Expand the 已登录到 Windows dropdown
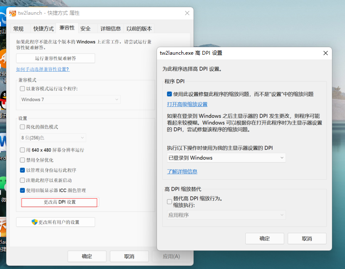Screen dimensions: 345x269 click(x=226, y=158)
